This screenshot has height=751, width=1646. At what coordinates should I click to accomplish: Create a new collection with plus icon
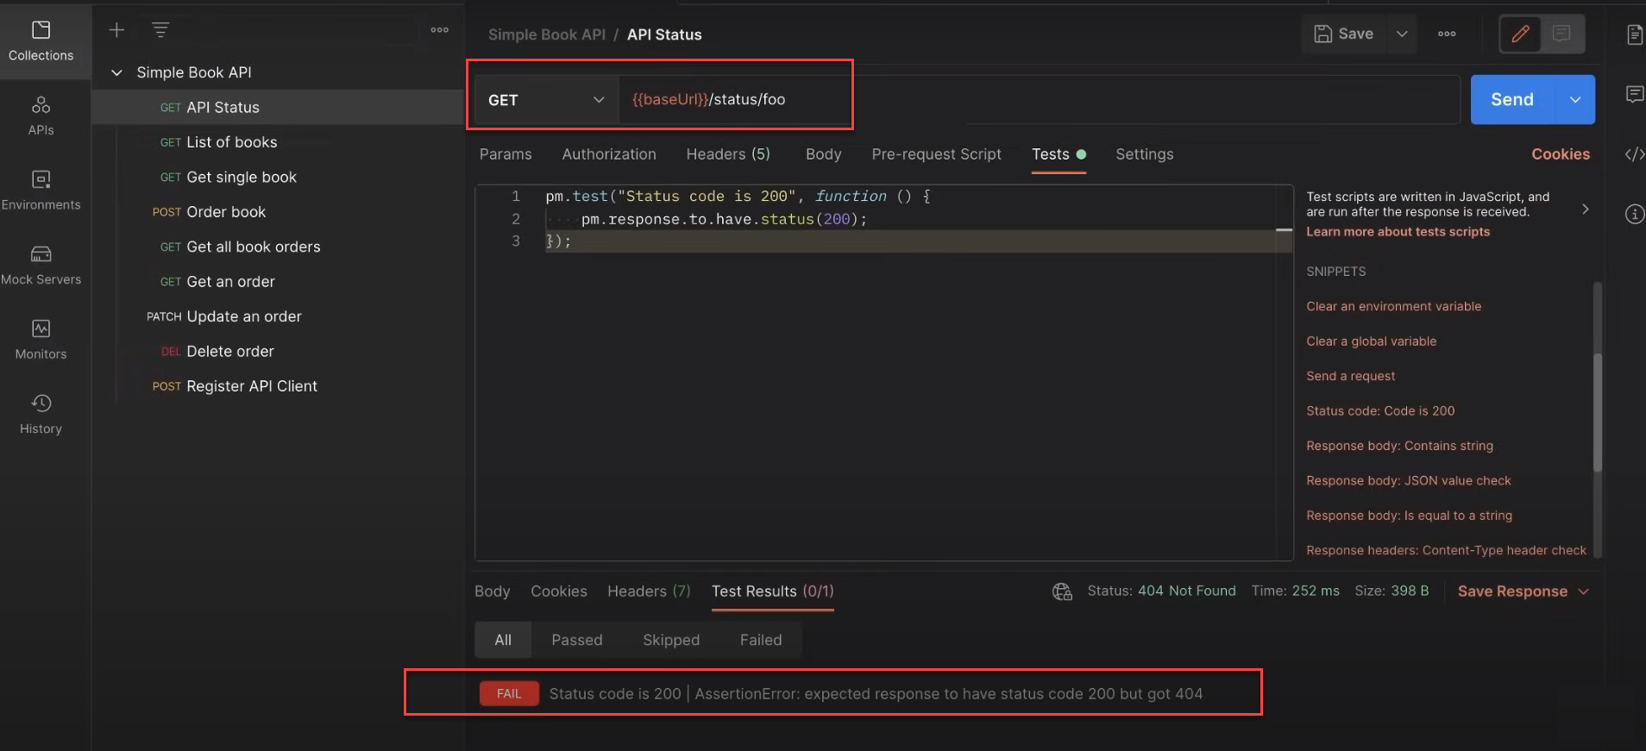pyautogui.click(x=116, y=30)
